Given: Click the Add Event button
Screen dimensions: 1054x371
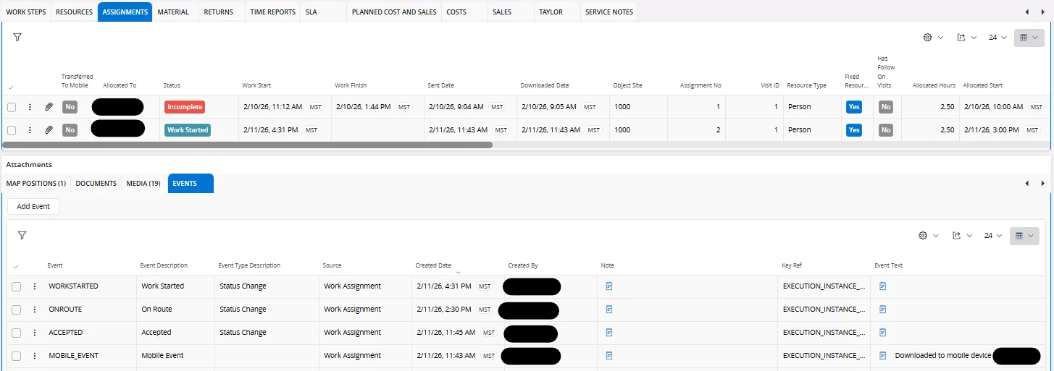Looking at the screenshot, I should pyautogui.click(x=33, y=206).
